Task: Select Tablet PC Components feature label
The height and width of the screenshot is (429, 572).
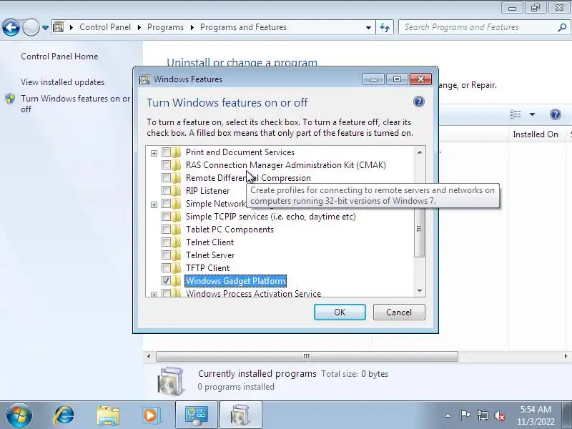Action: (230, 230)
